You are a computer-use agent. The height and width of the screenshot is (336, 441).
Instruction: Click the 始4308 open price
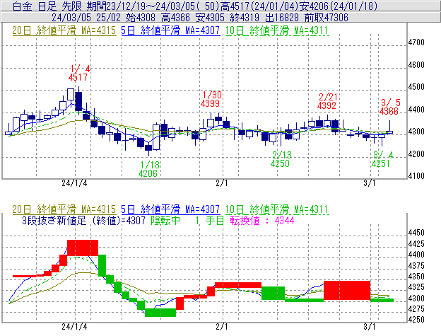coord(141,18)
